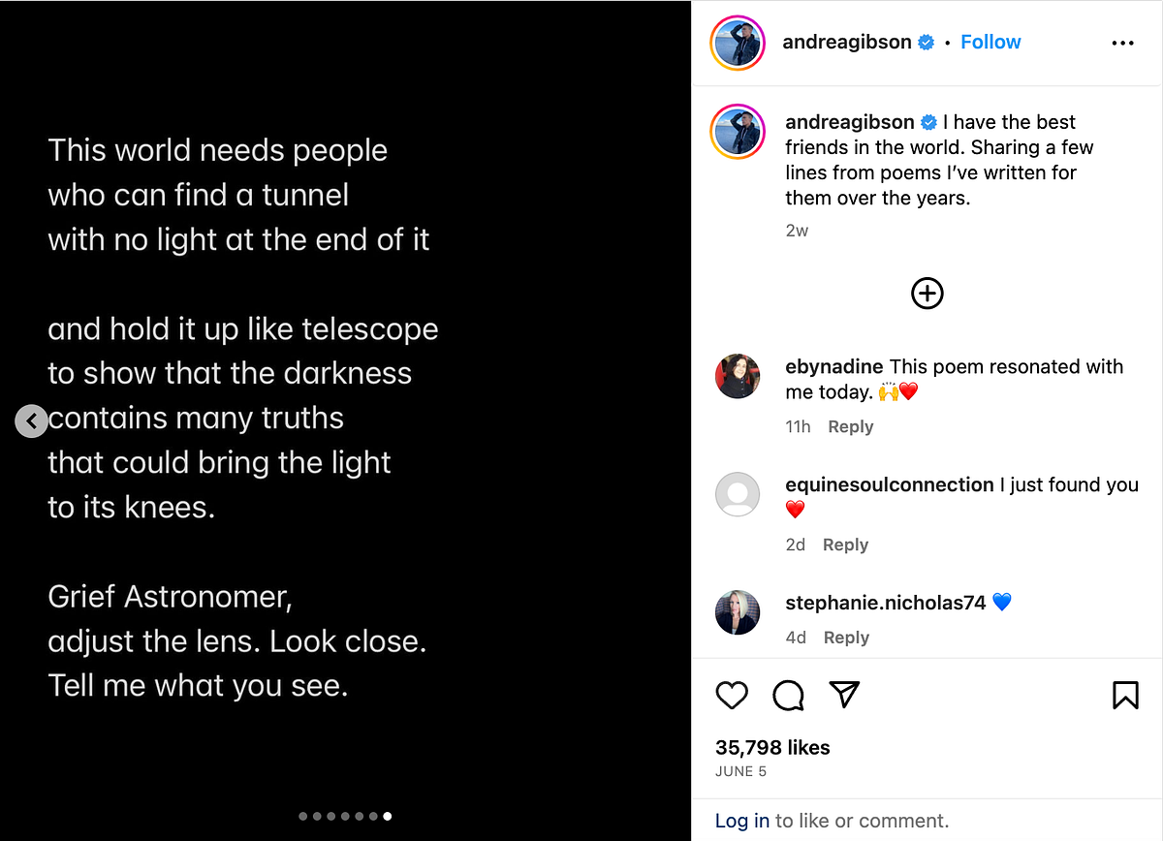Jump to the first carousel dot
1163x841 pixels.
click(303, 816)
